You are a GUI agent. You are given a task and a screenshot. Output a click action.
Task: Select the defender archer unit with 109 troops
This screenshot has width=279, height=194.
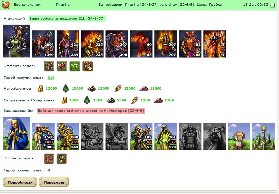141,136
